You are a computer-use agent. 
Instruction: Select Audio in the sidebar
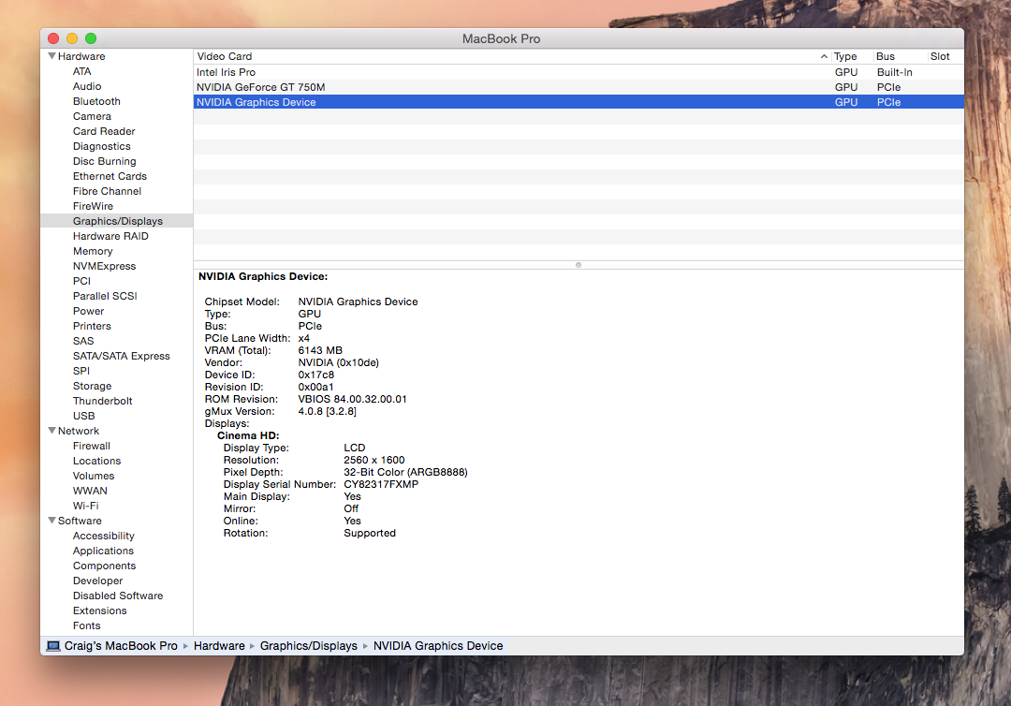tap(87, 86)
